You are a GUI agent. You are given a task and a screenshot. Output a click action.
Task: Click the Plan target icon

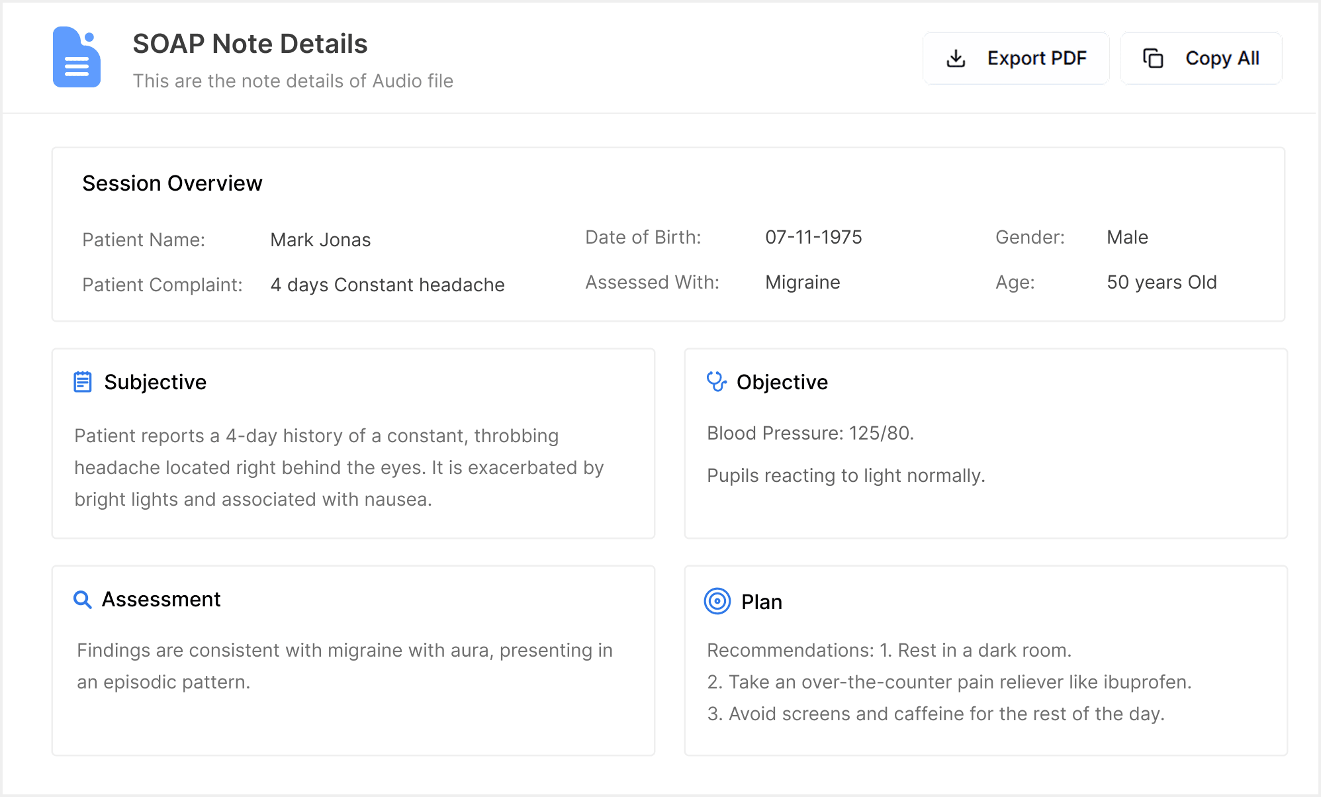(717, 601)
